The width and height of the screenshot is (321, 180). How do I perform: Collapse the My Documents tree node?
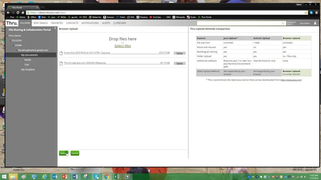pyautogui.click(x=20, y=55)
